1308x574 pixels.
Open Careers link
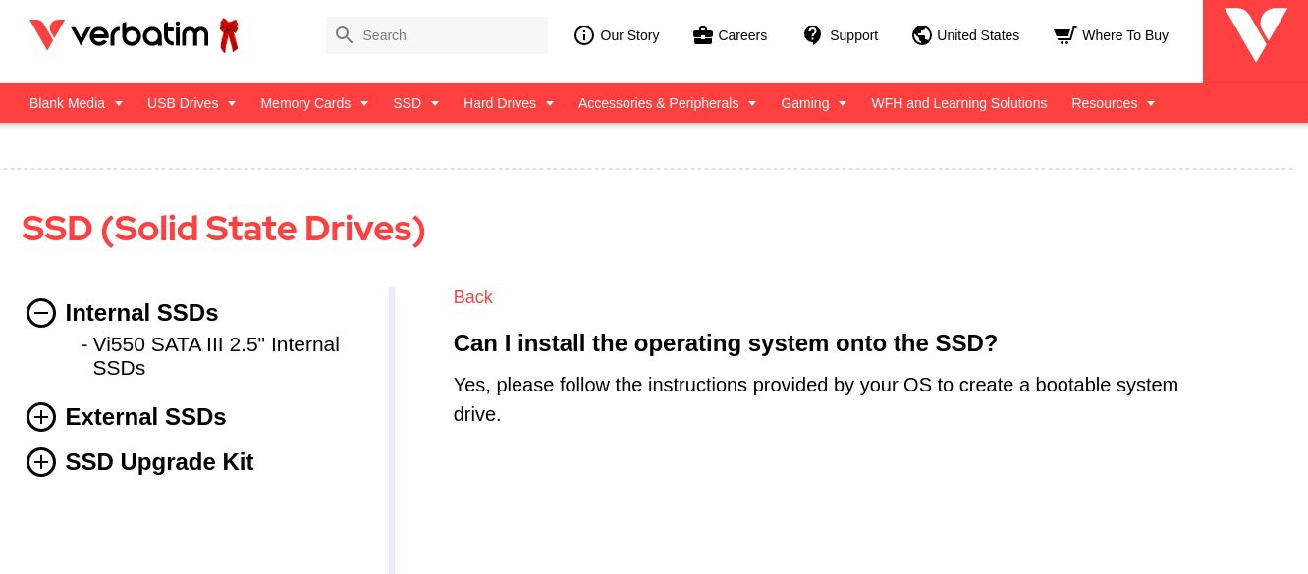click(742, 35)
